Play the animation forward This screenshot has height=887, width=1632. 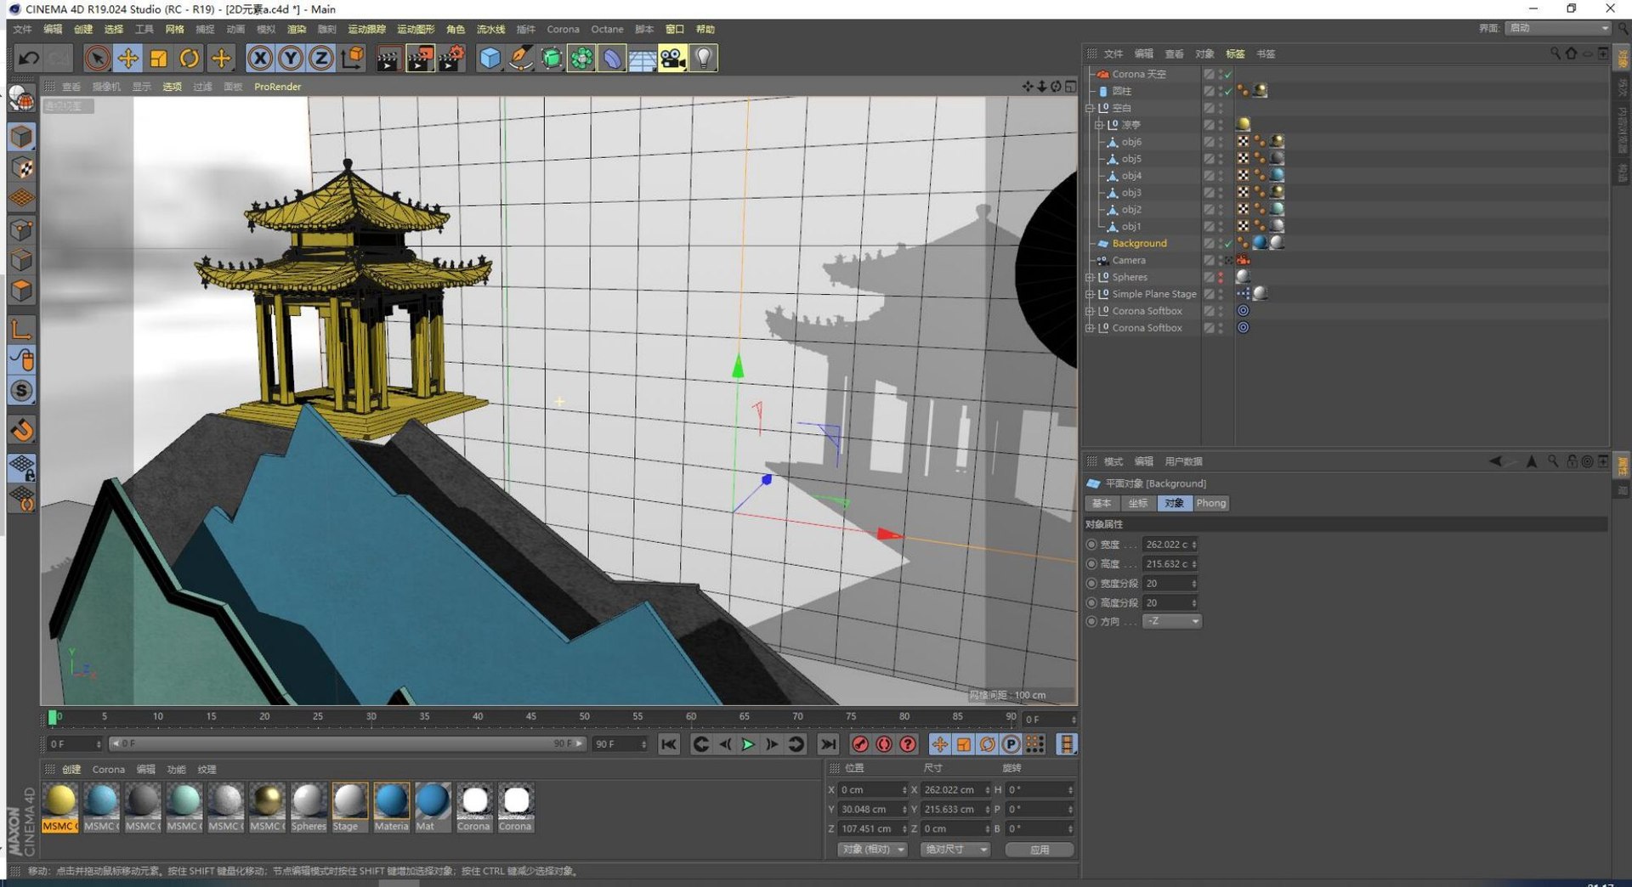[748, 744]
